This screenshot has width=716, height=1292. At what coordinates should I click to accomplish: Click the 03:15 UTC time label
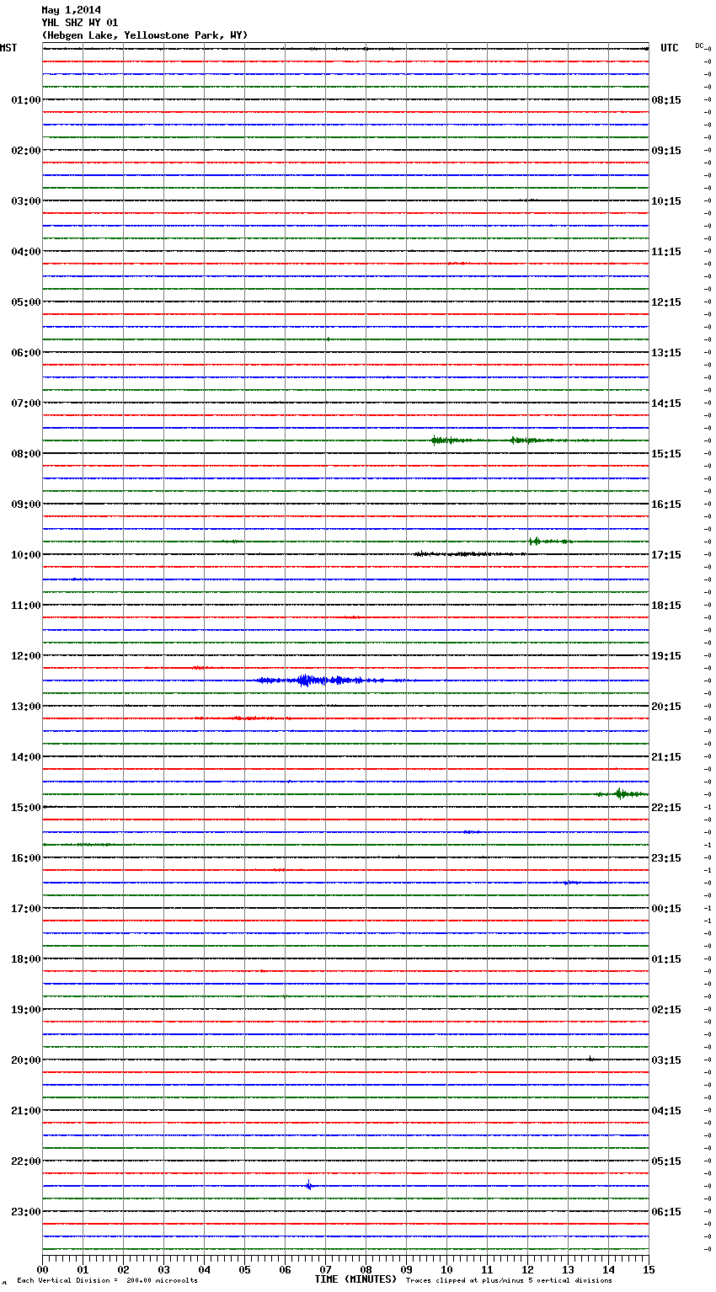pyautogui.click(x=666, y=1060)
